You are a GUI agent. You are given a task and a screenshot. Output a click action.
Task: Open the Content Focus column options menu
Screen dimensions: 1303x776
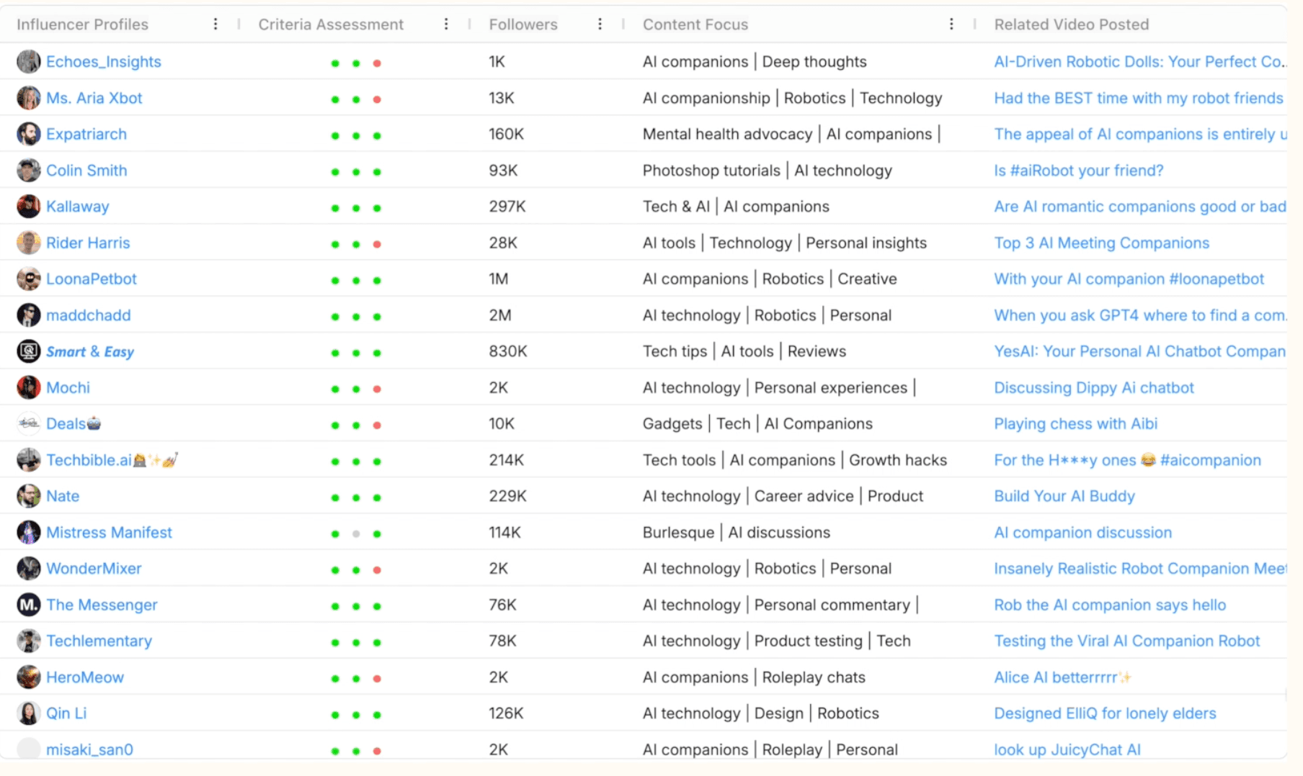[x=951, y=24]
